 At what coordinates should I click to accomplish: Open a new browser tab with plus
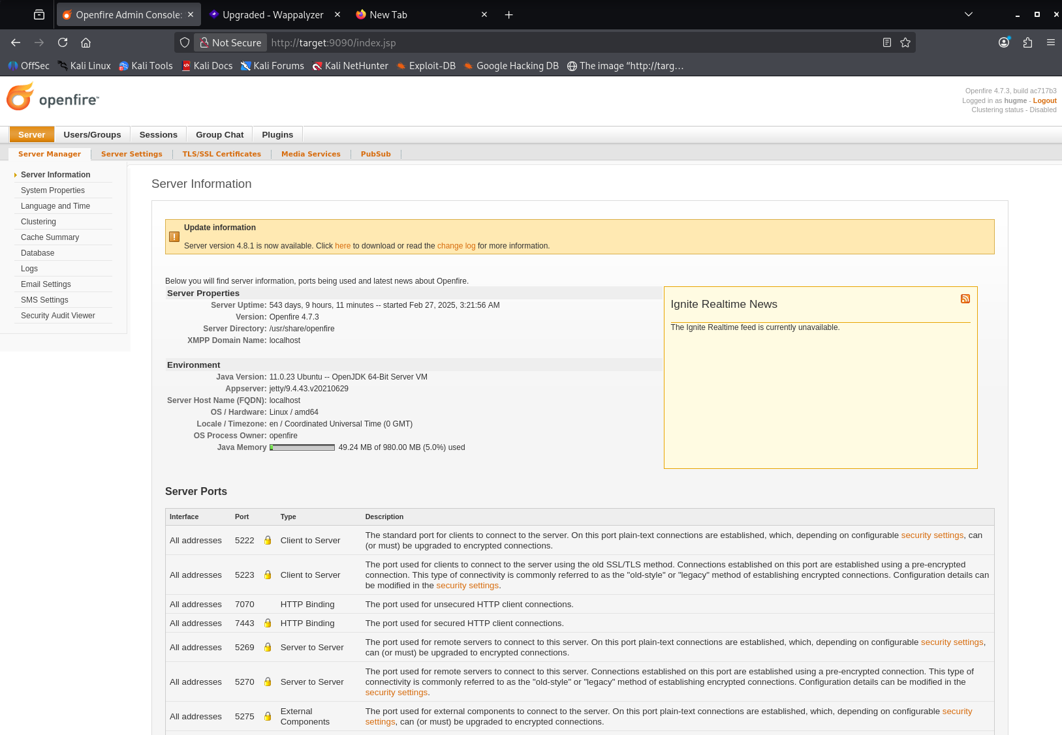[509, 14]
